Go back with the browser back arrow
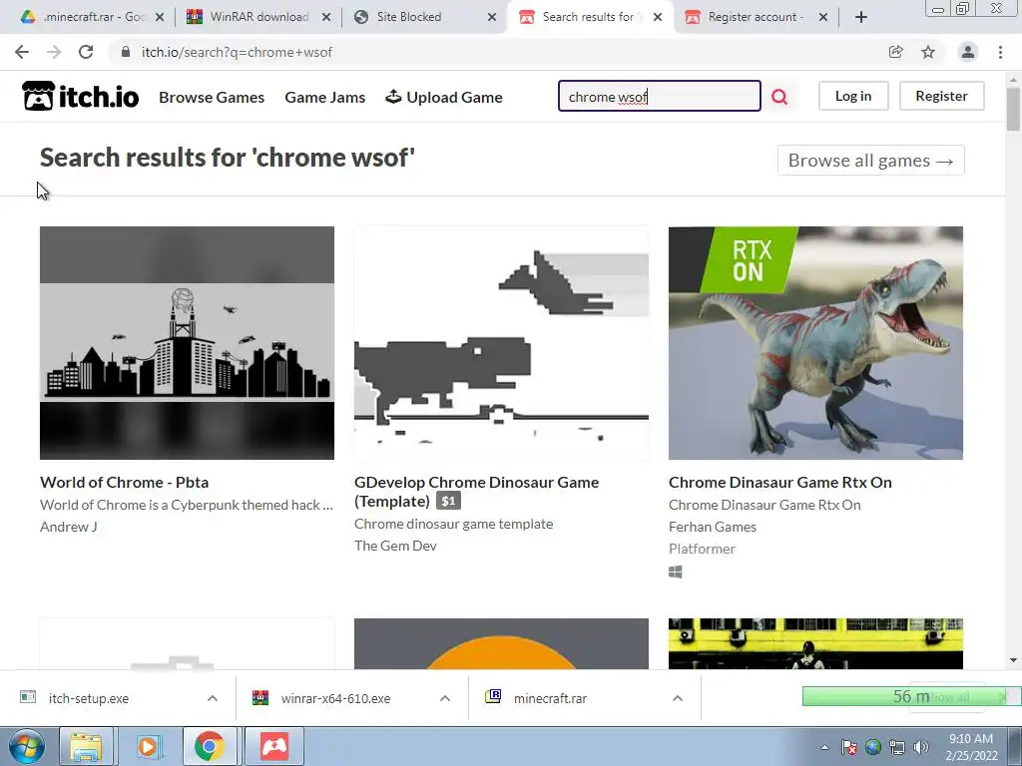The height and width of the screenshot is (766, 1022). coord(22,52)
